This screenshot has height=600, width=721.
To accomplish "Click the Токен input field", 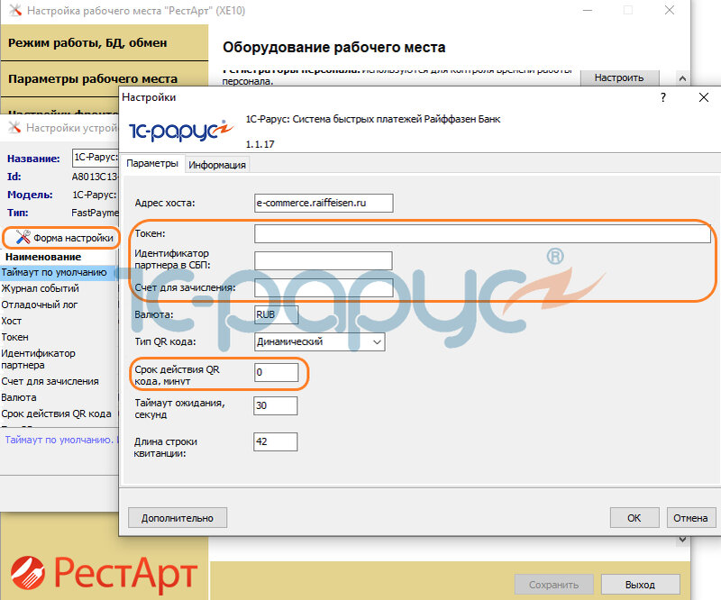I will pos(482,234).
